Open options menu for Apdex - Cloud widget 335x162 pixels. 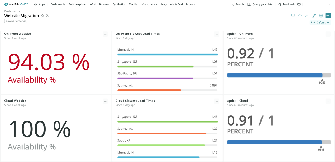[x=328, y=101]
